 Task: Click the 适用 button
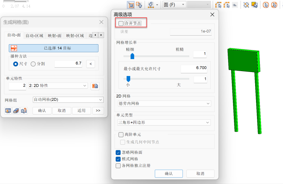click(x=81, y=111)
